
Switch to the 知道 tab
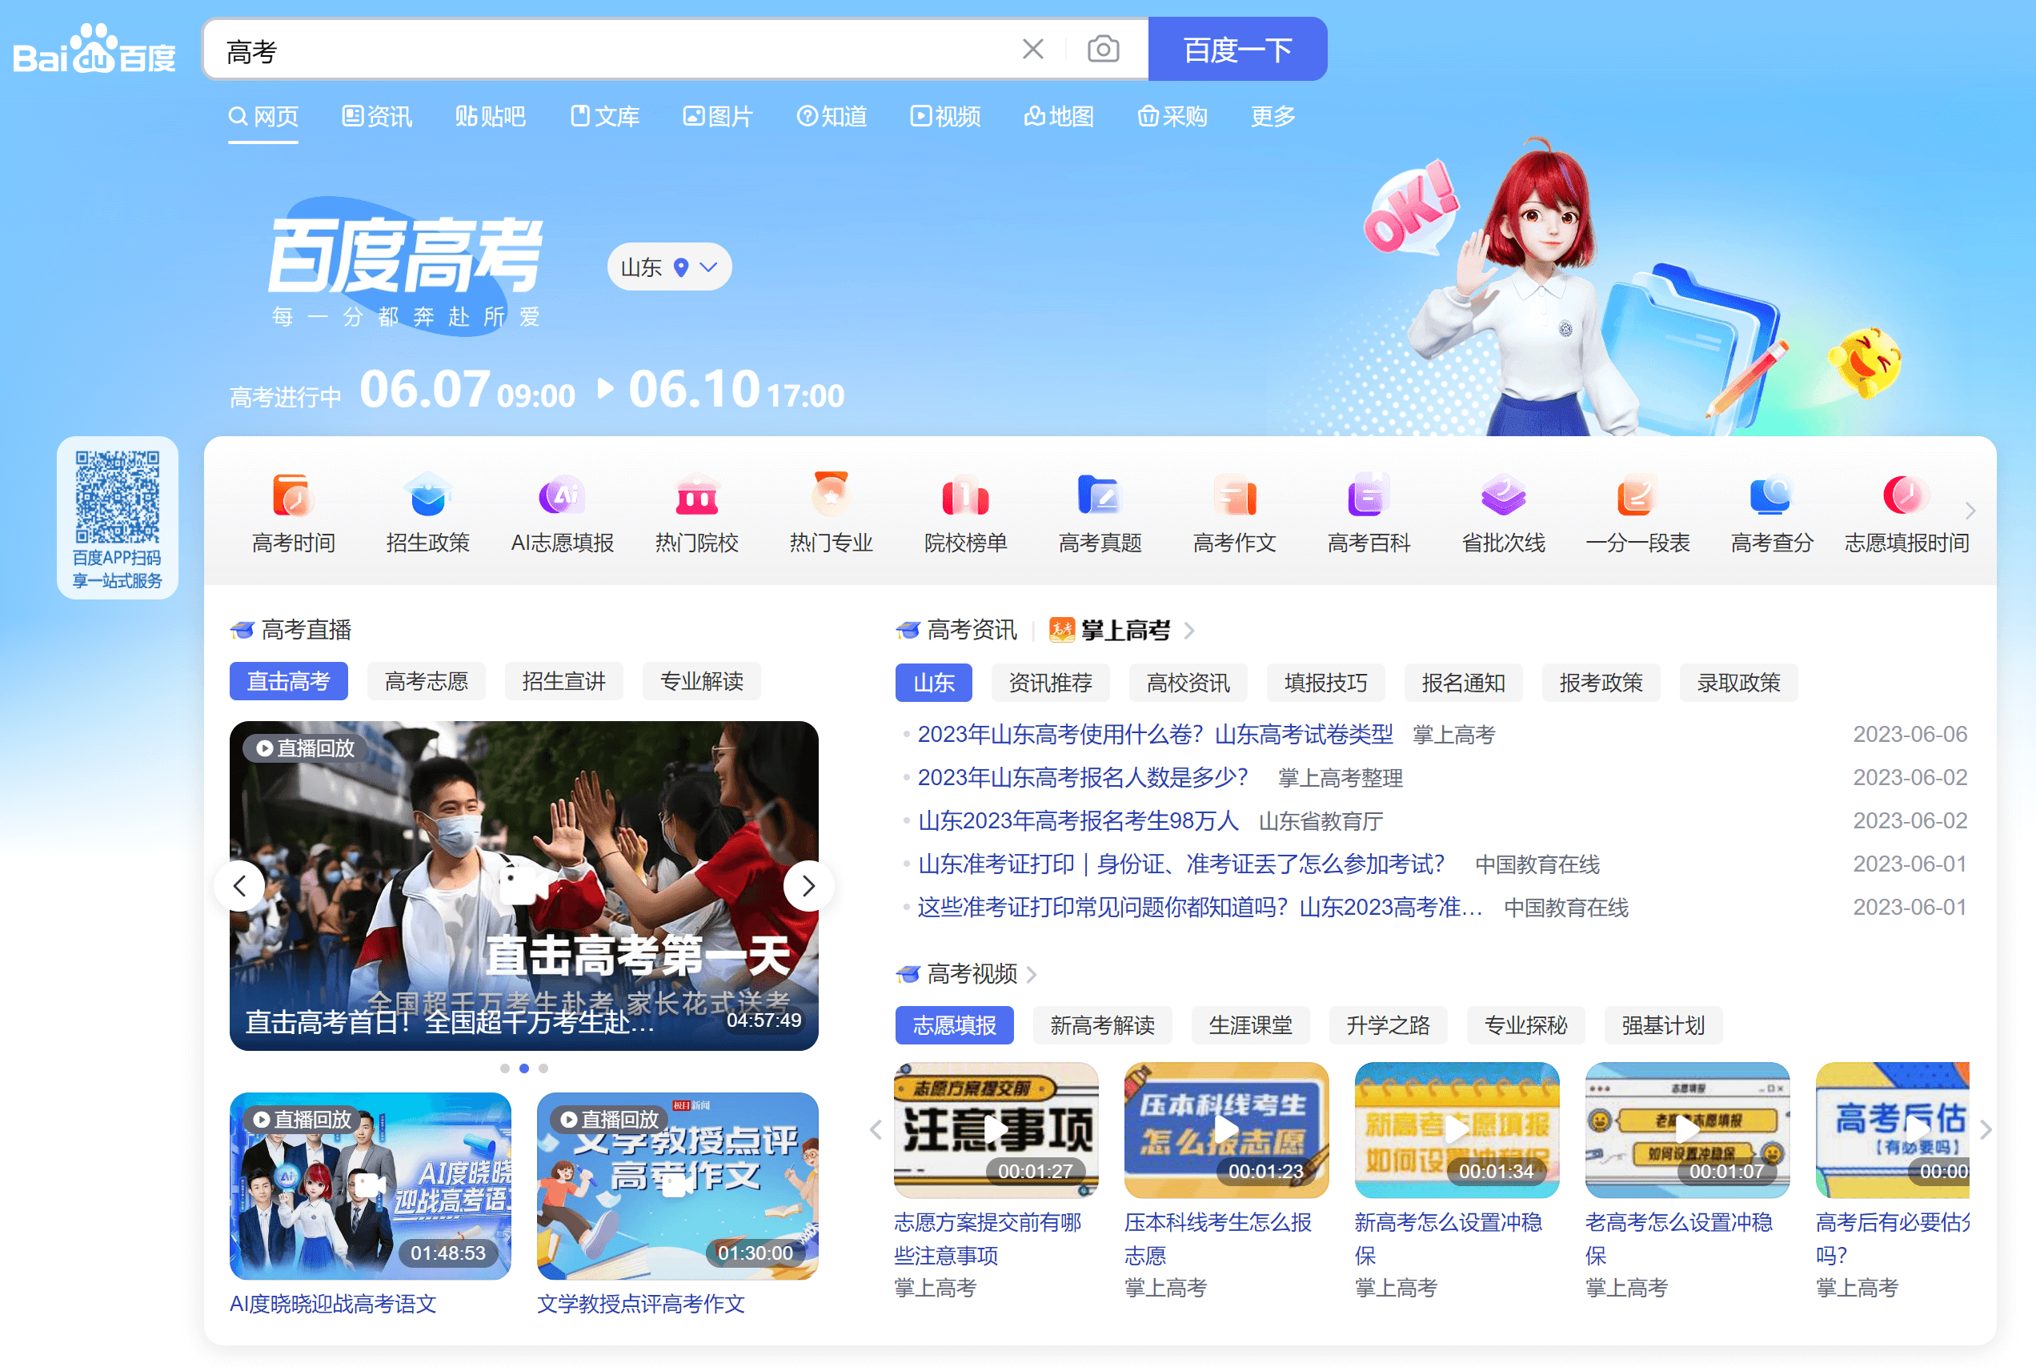pyautogui.click(x=832, y=116)
